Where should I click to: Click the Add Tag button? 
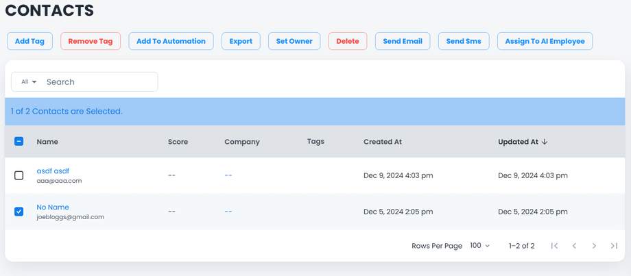click(x=29, y=41)
